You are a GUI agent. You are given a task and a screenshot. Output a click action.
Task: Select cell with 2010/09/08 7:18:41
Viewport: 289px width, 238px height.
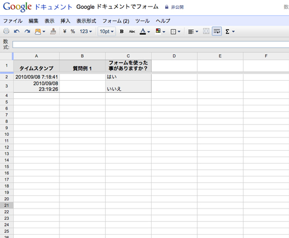tap(37, 77)
